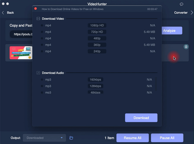Delete the download item with trash icon
Screen dimensions: 194x144
pyautogui.click(x=186, y=47)
